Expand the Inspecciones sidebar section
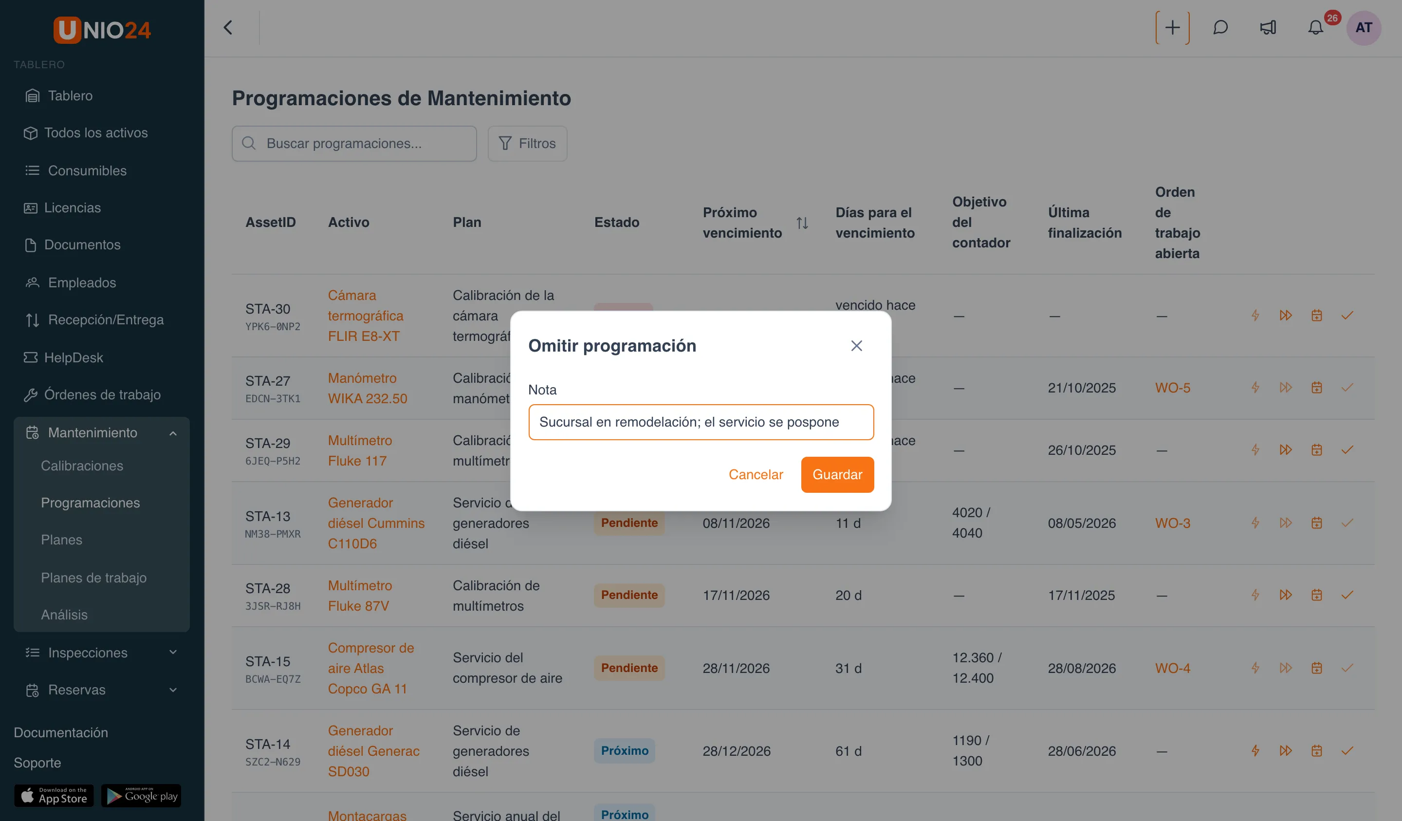1402x821 pixels. [x=173, y=653]
